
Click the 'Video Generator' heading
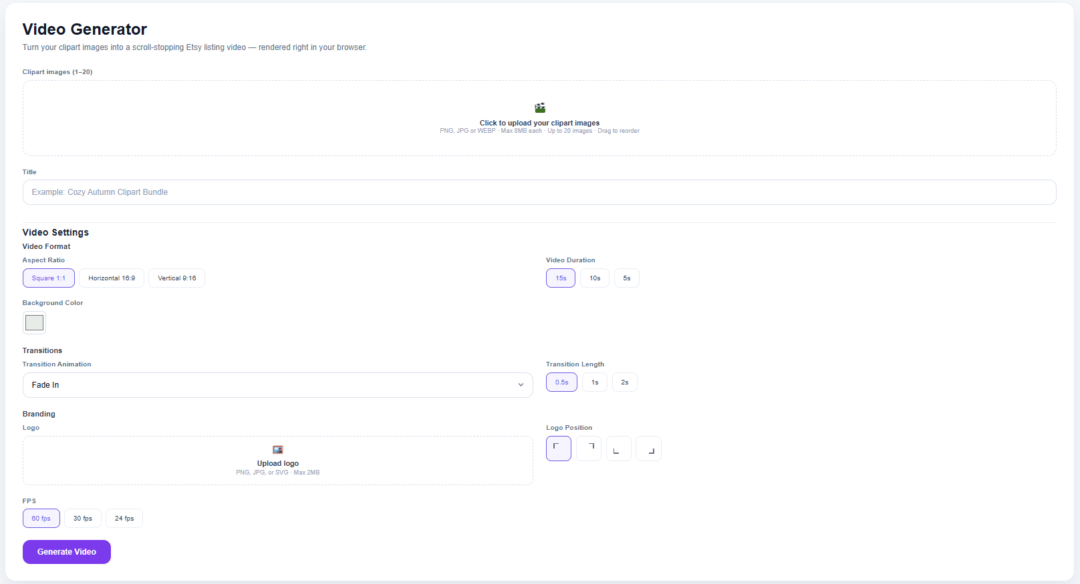pyautogui.click(x=85, y=29)
